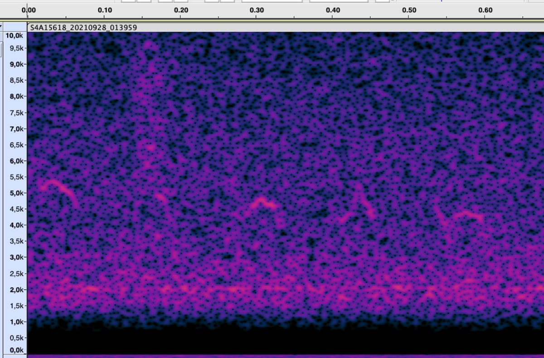This screenshot has height=358, width=544.
Task: Click the 0.40 mark on the timeline ruler
Action: pyautogui.click(x=333, y=10)
